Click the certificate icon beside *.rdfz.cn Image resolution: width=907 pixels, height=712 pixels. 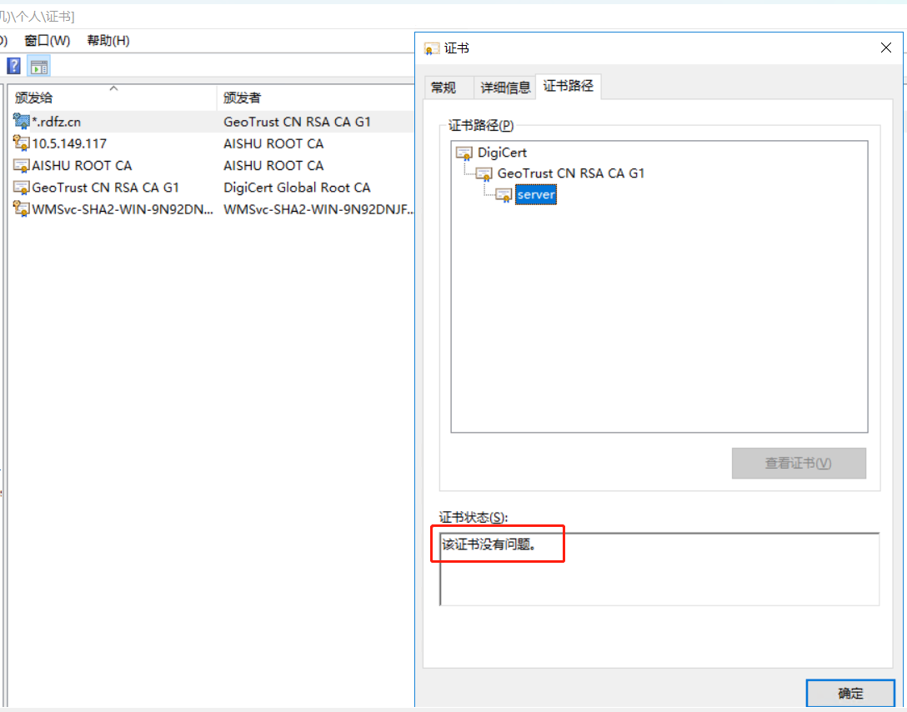(x=22, y=121)
